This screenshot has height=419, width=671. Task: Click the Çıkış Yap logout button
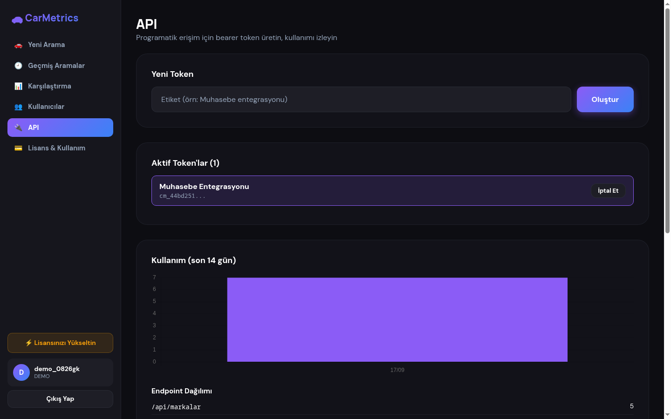click(60, 399)
